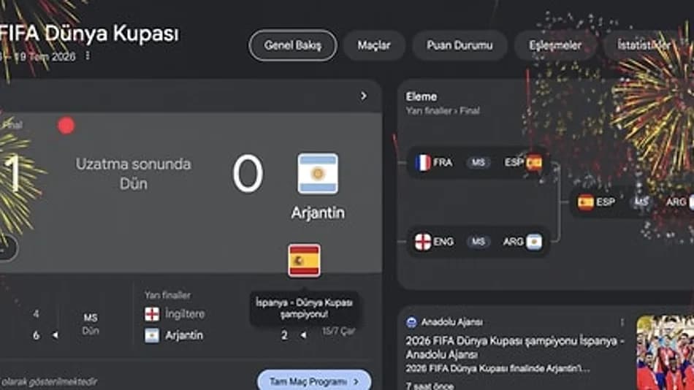Expand the match card with the right chevron
The image size is (694, 390).
pos(363,96)
